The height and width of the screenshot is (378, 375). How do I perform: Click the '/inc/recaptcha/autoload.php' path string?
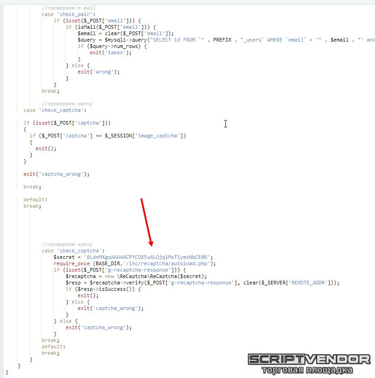pyautogui.click(x=167, y=263)
